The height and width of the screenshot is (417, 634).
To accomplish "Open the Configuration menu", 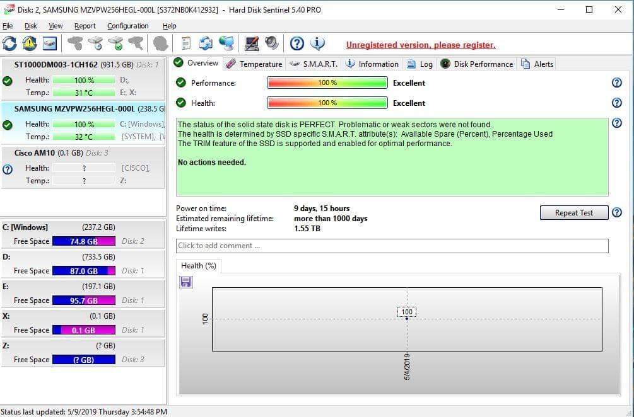I will (x=128, y=26).
